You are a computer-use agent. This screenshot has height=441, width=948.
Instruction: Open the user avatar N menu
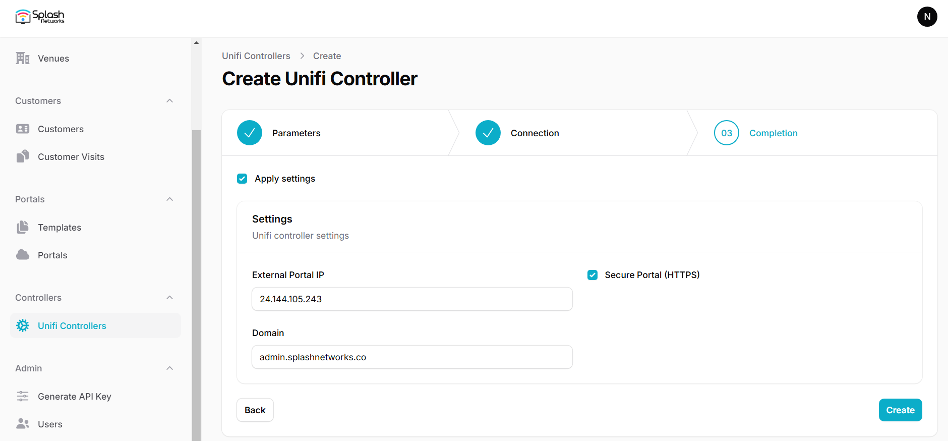pyautogui.click(x=927, y=17)
